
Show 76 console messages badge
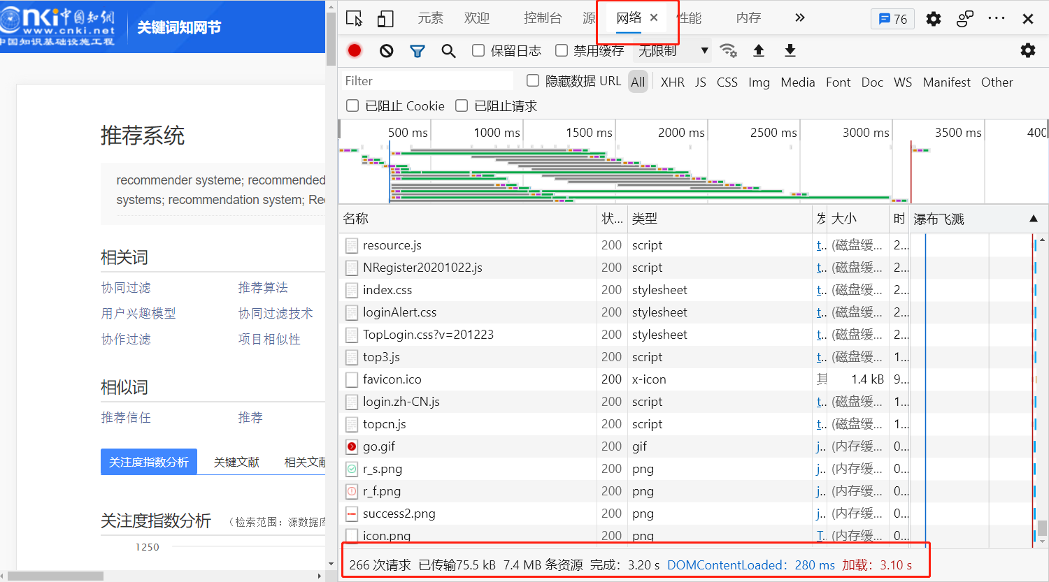(893, 19)
